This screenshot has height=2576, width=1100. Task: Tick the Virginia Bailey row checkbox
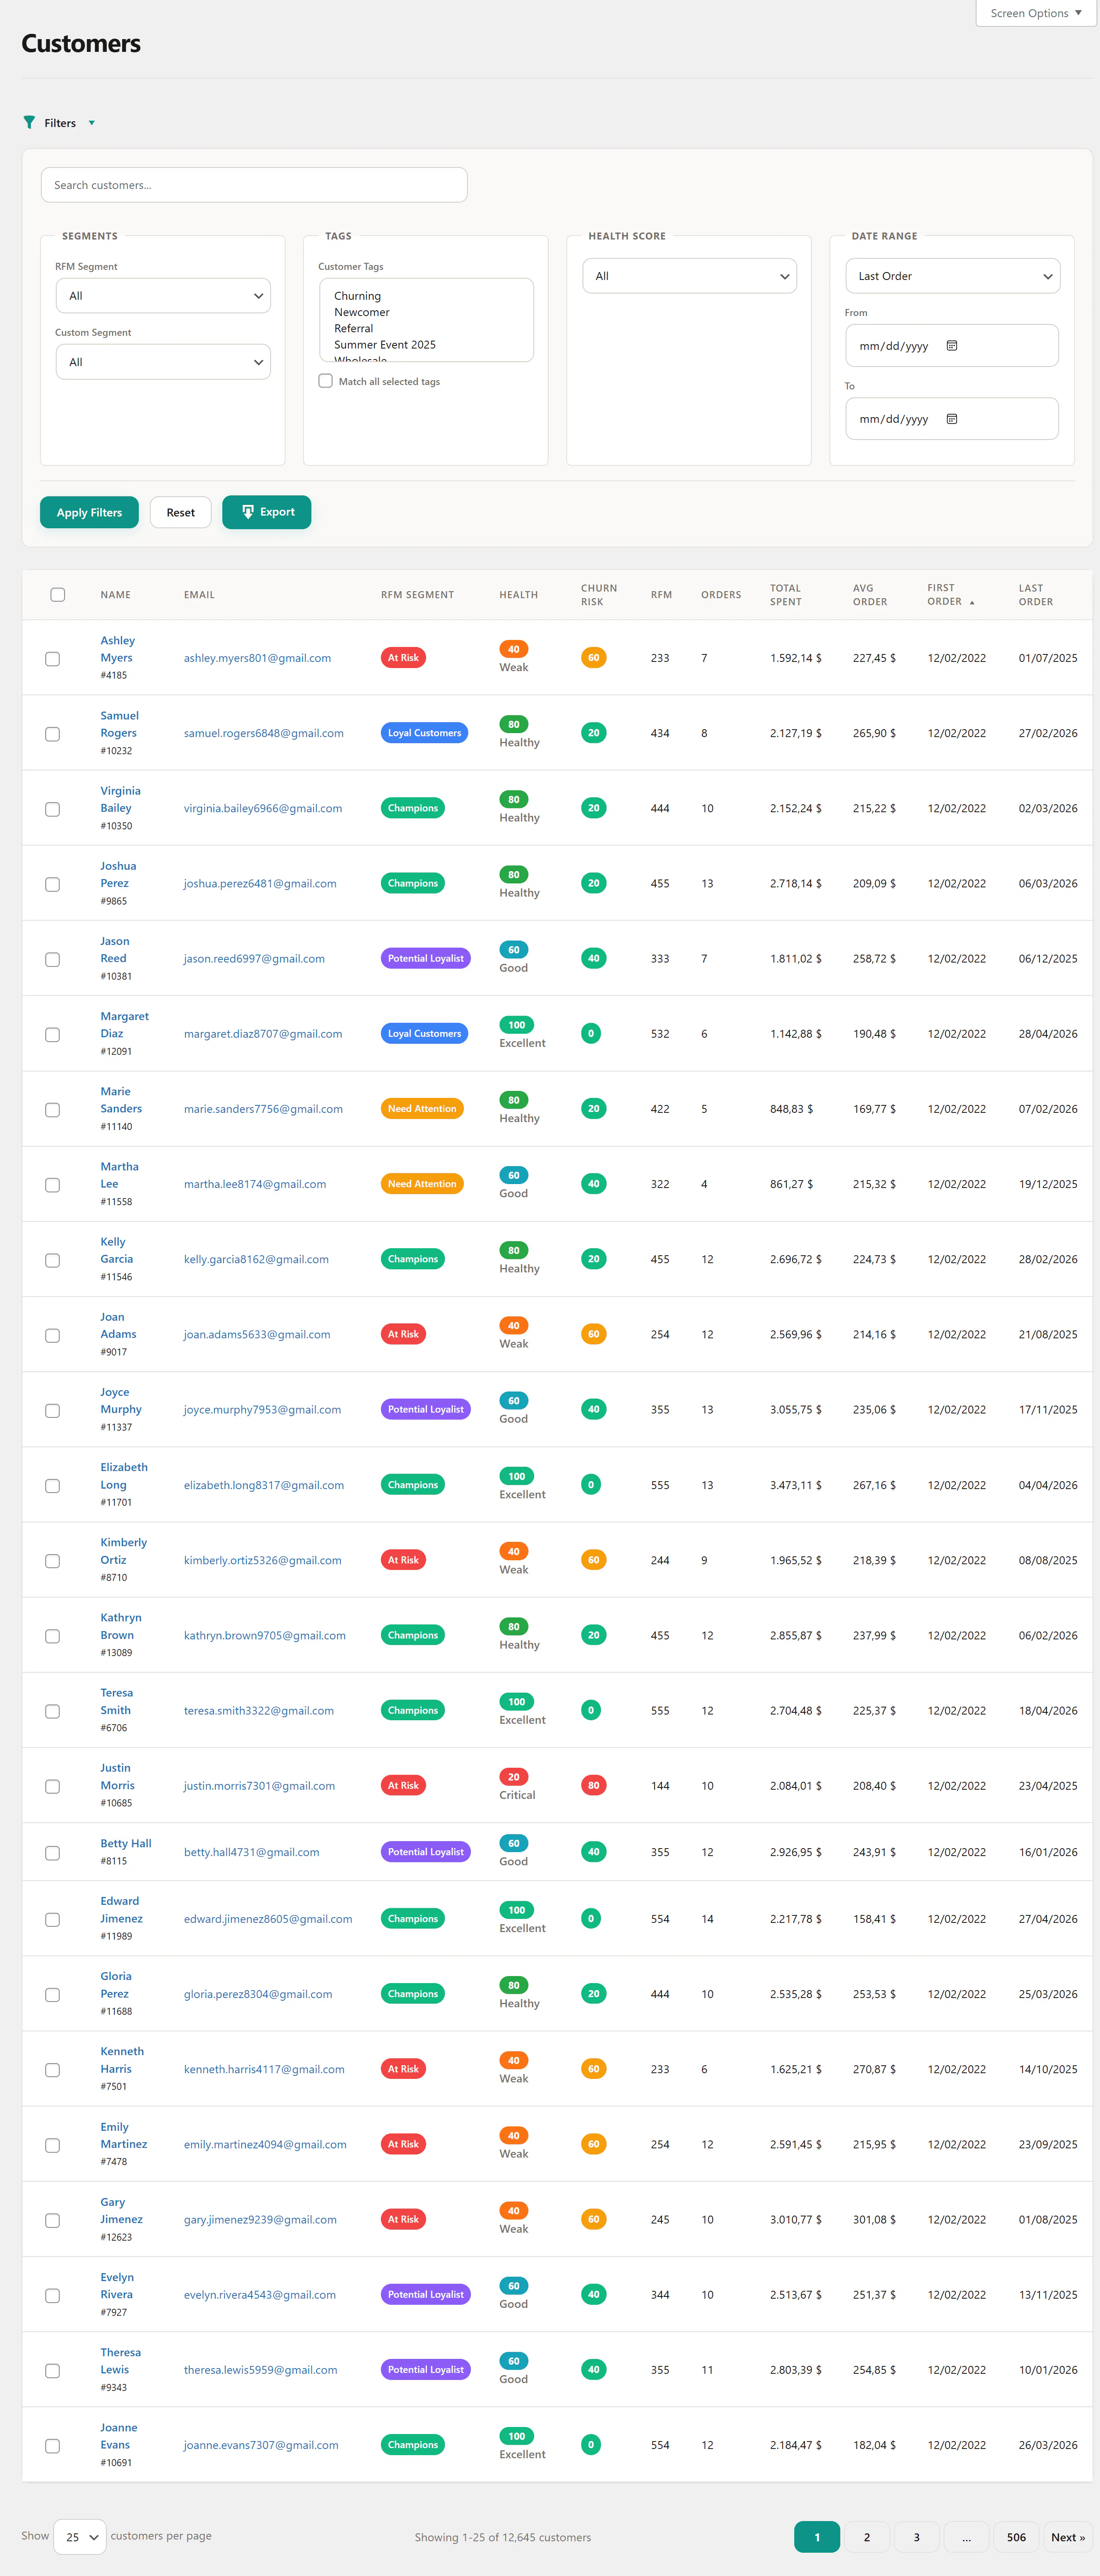pyautogui.click(x=53, y=809)
